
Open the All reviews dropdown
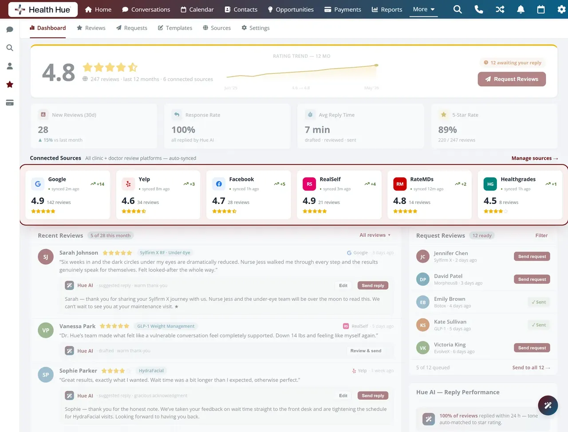[x=375, y=235]
